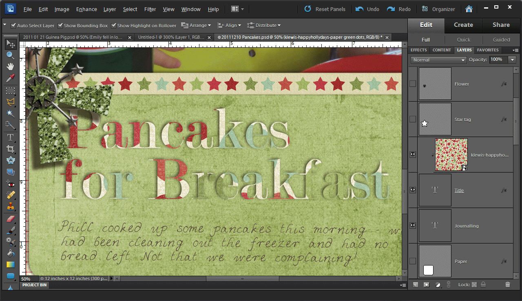Open the Enhance menu
Image resolution: width=522 pixels, height=301 pixels.
86,9
